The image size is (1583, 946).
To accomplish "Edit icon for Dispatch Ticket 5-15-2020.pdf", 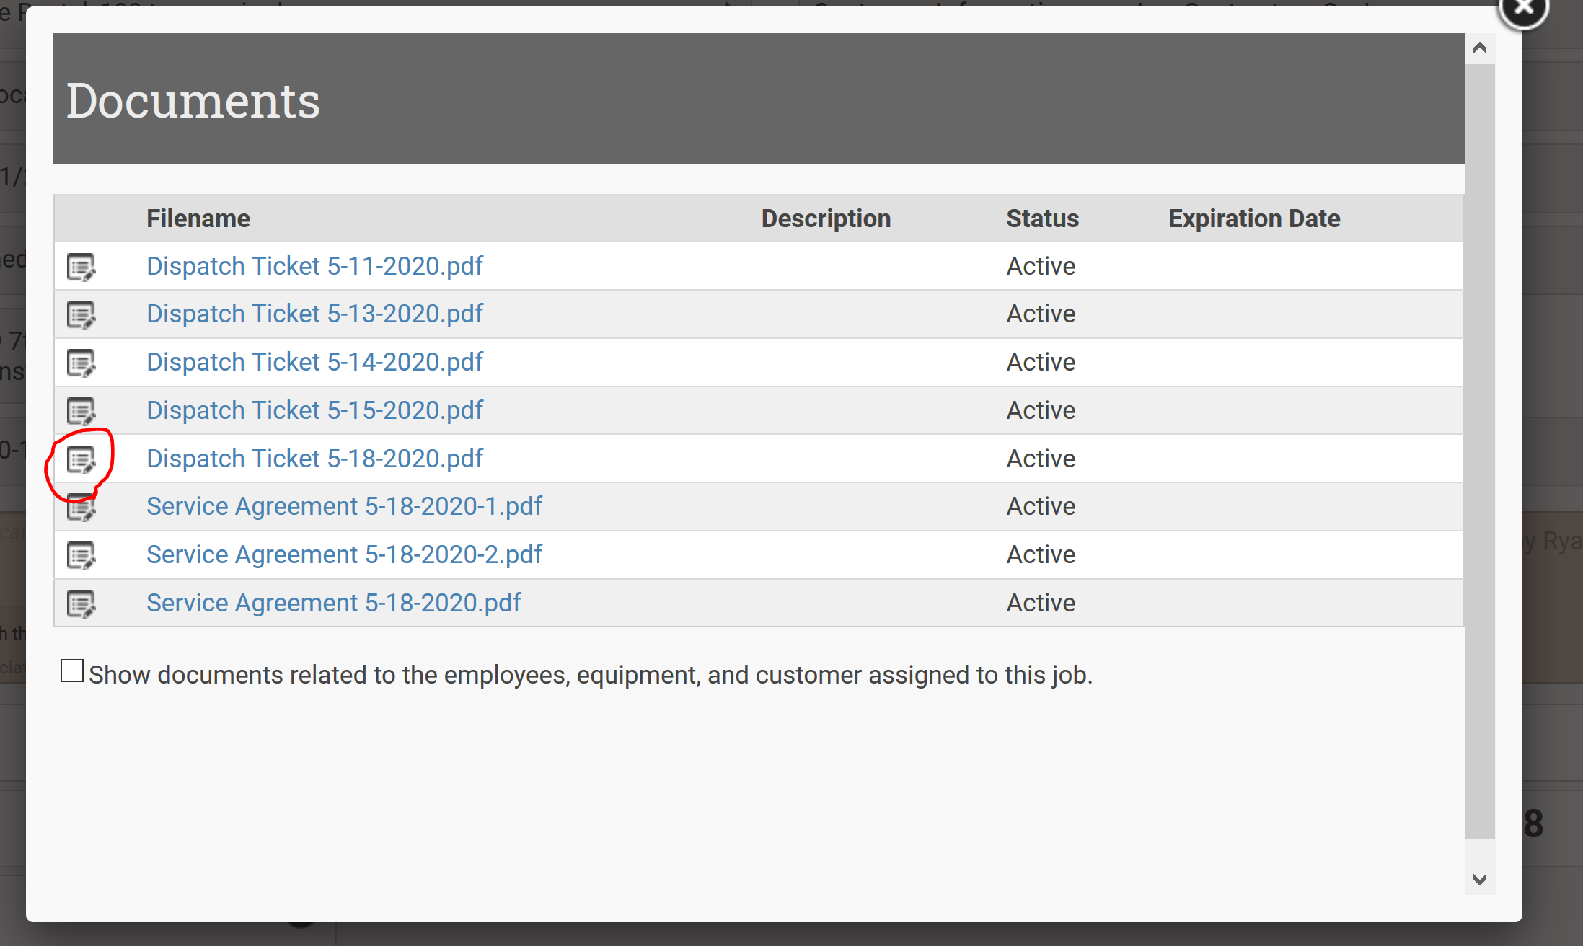I will point(81,412).
